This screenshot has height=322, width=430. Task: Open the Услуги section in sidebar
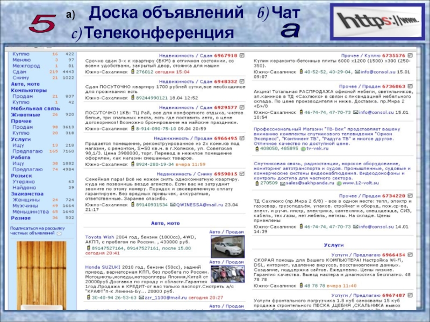[21, 139]
